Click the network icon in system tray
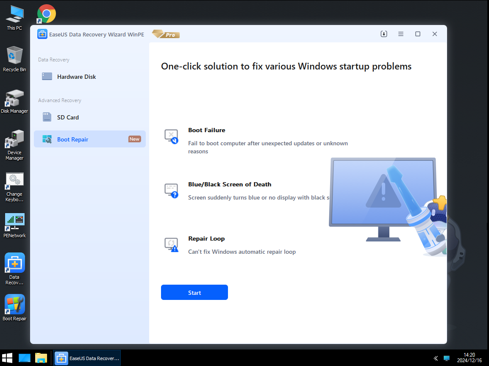This screenshot has height=366, width=489. pos(447,358)
